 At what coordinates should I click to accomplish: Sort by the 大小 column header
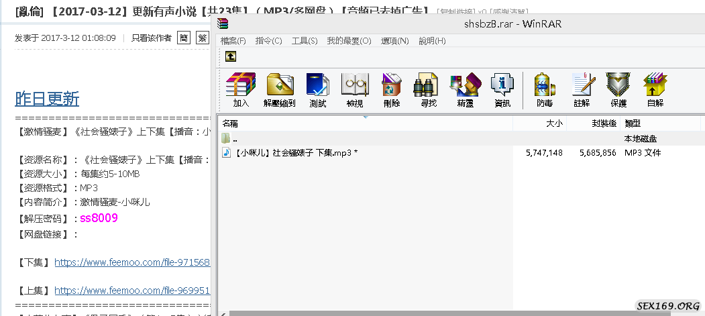553,123
